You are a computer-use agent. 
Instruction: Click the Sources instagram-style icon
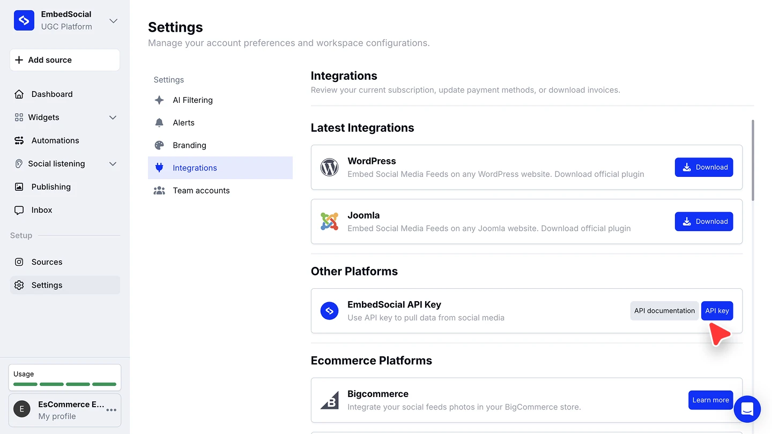(x=19, y=262)
